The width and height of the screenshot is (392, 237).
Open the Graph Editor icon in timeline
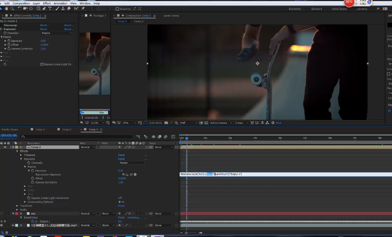coord(173,137)
